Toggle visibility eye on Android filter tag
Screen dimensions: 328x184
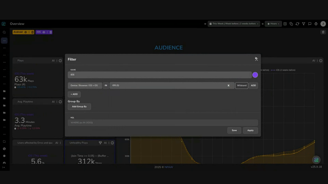[25, 32]
